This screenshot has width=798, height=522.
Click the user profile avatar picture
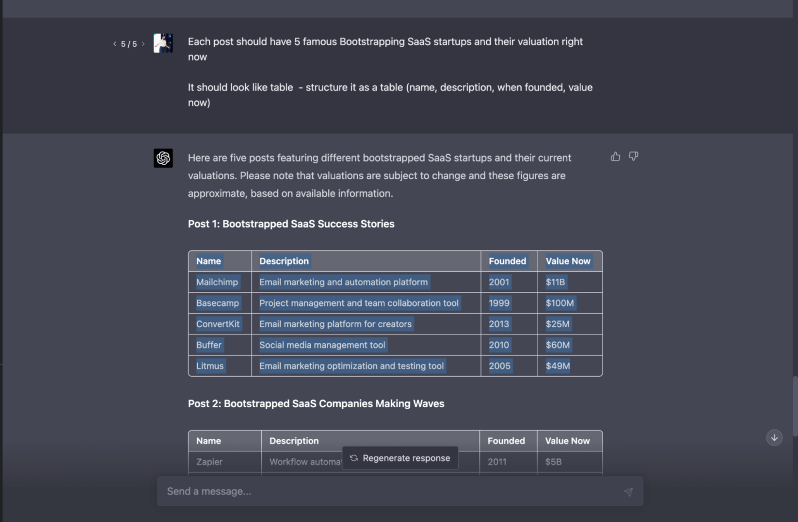[163, 43]
